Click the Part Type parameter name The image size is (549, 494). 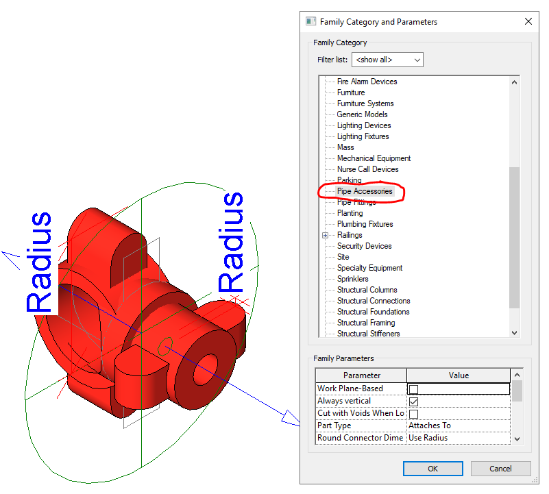[x=334, y=425]
